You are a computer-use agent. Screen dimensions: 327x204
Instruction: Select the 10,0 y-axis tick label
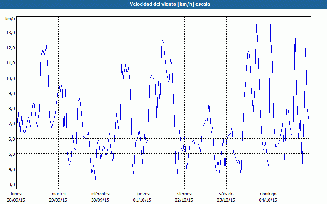click(x=10, y=78)
